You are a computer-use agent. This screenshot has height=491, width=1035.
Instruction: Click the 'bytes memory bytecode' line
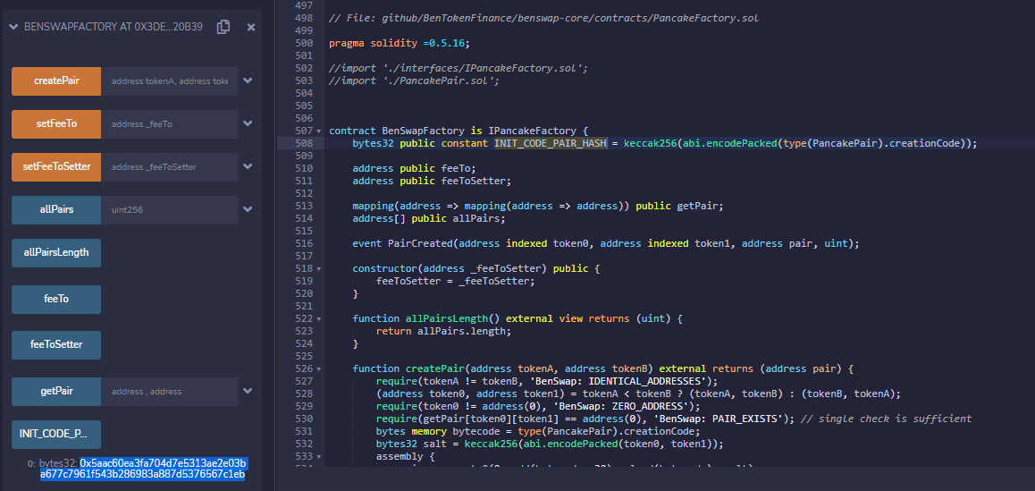point(538,431)
